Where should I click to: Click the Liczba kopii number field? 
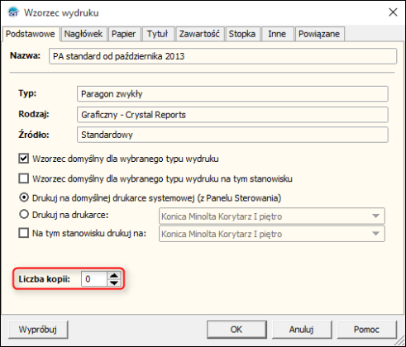(94, 279)
